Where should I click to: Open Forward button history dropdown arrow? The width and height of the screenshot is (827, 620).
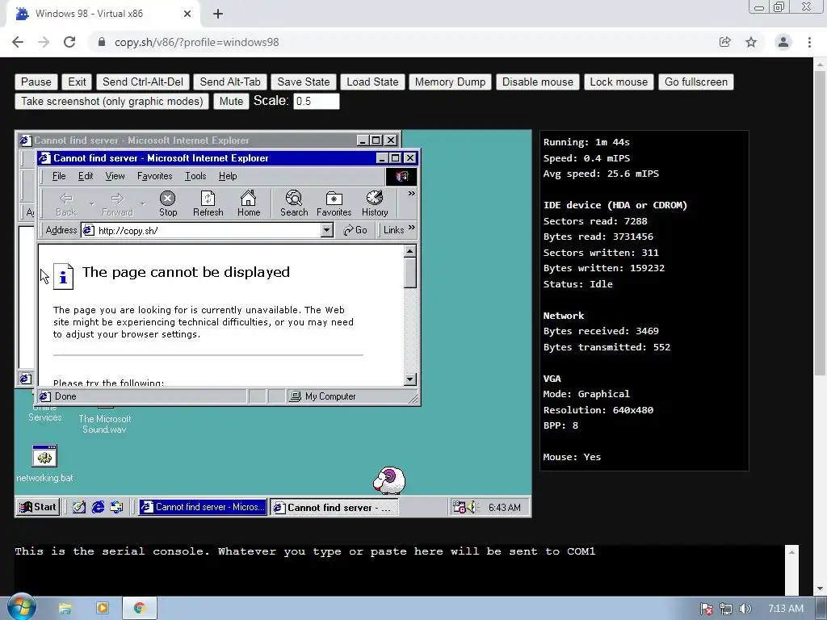coord(142,203)
